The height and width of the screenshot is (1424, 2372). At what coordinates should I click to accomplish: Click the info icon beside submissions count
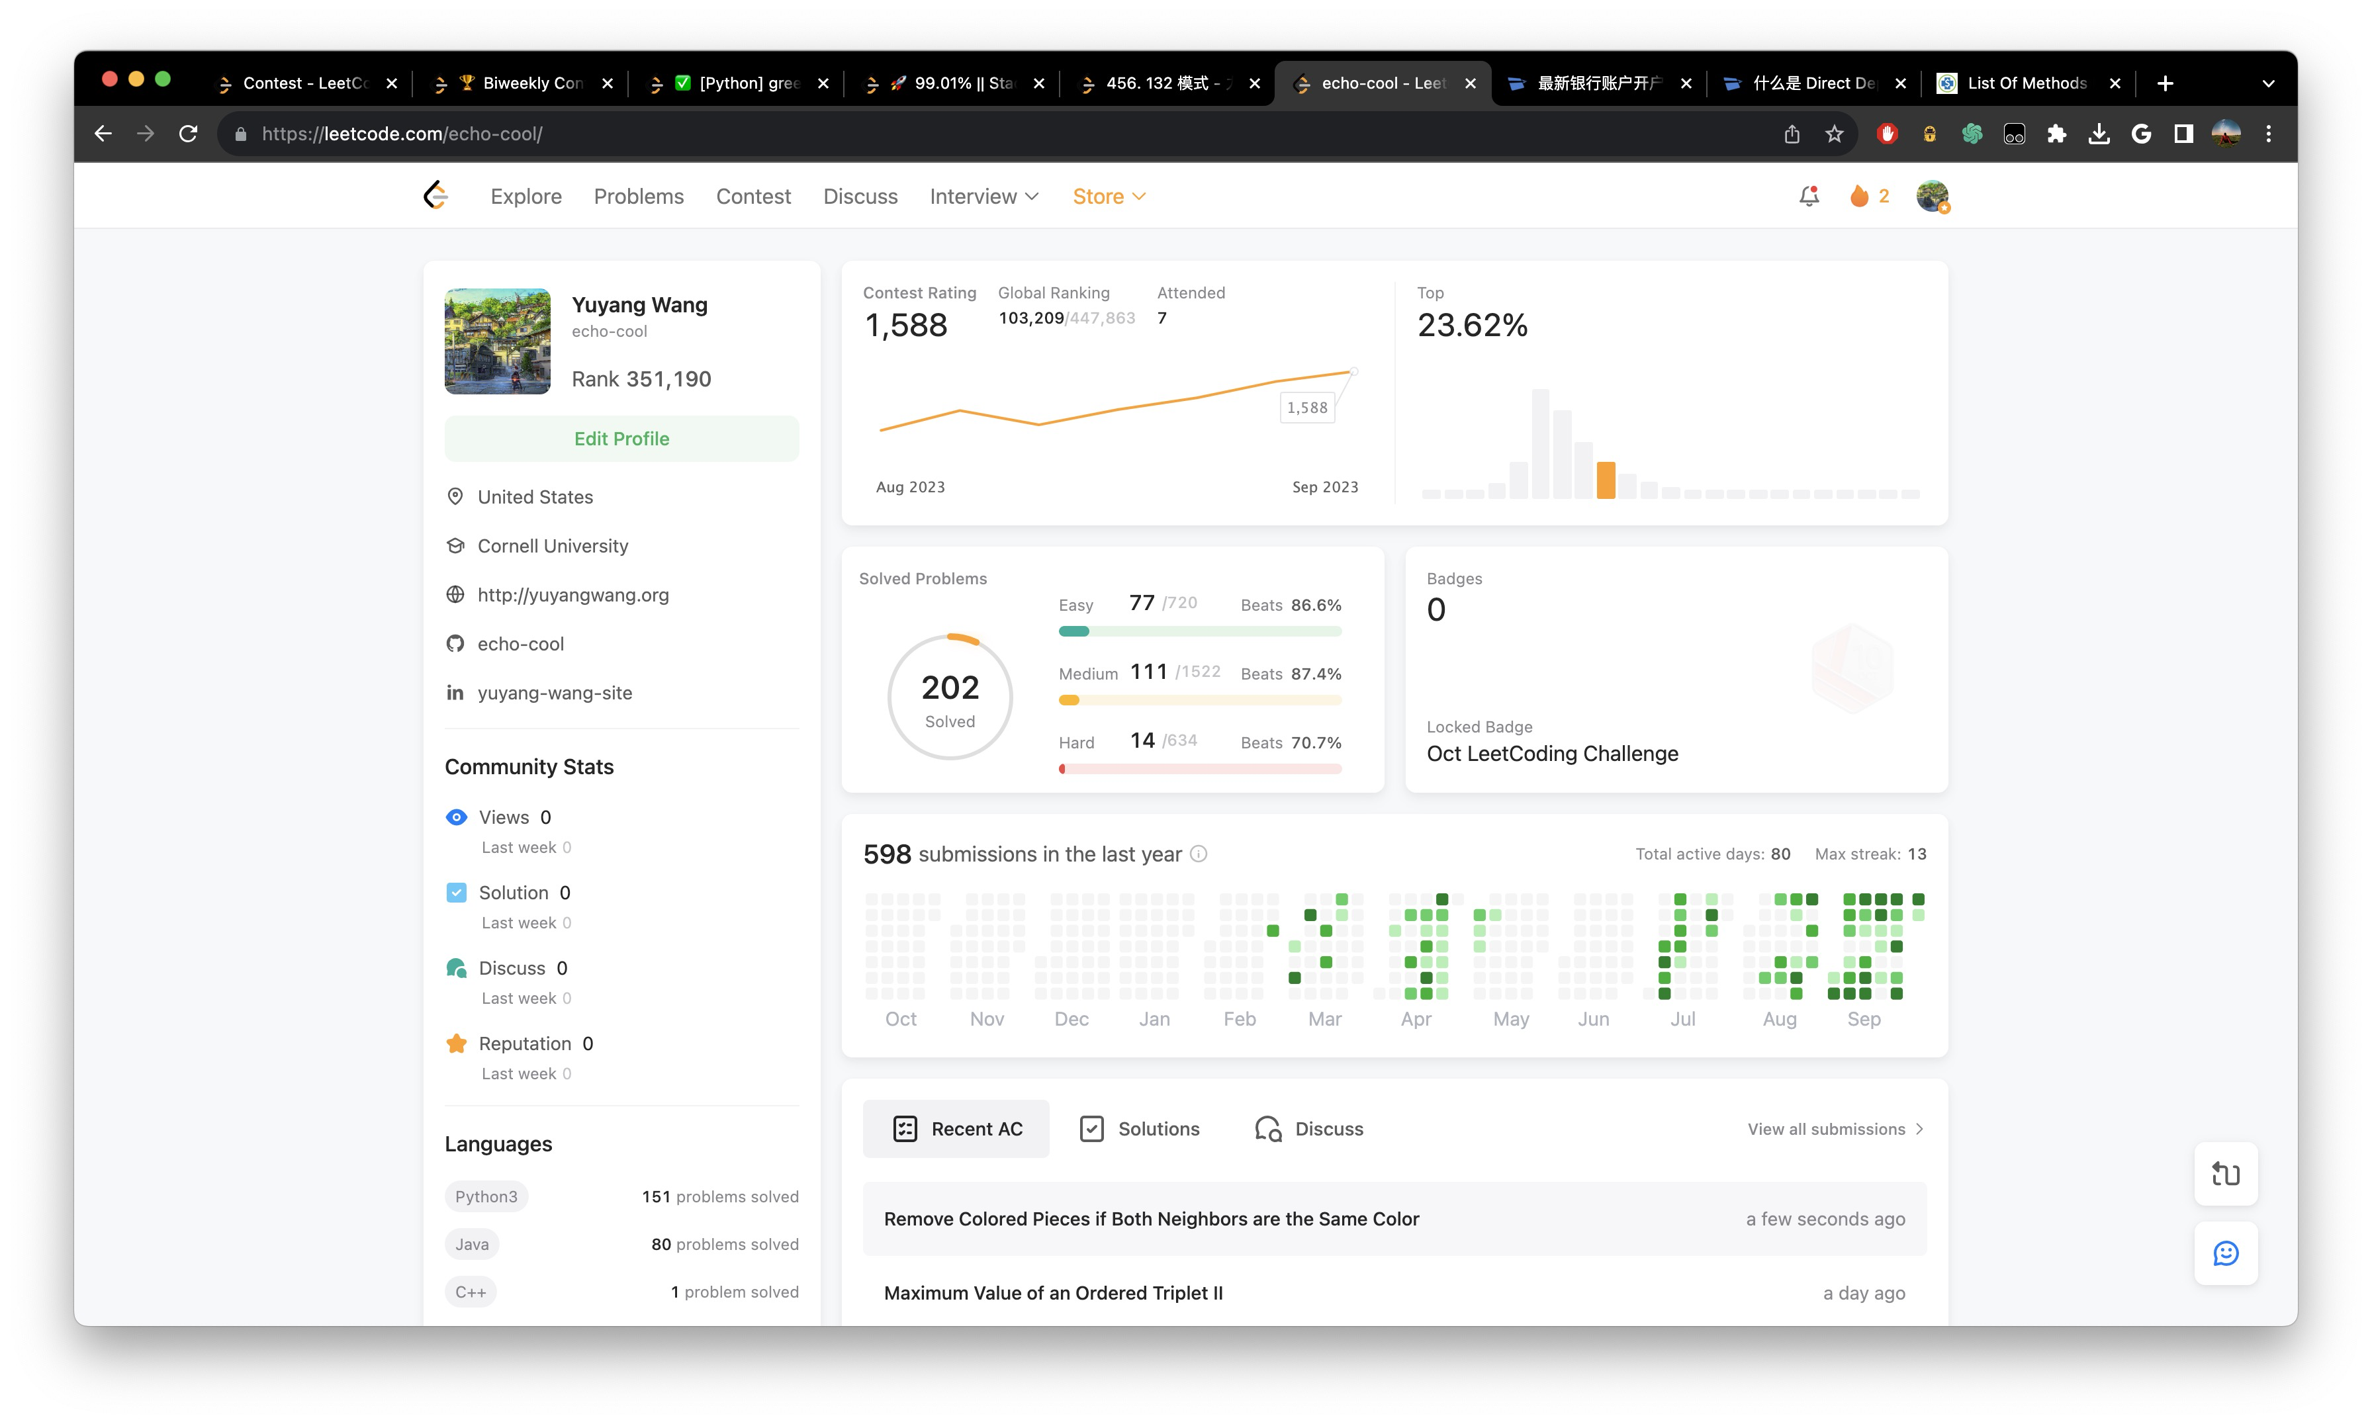tap(1199, 854)
